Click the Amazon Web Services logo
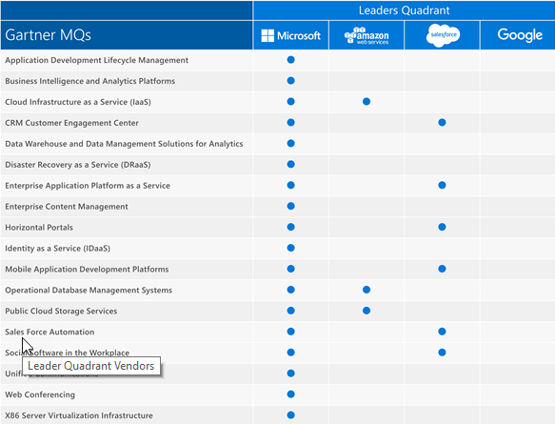 367,35
